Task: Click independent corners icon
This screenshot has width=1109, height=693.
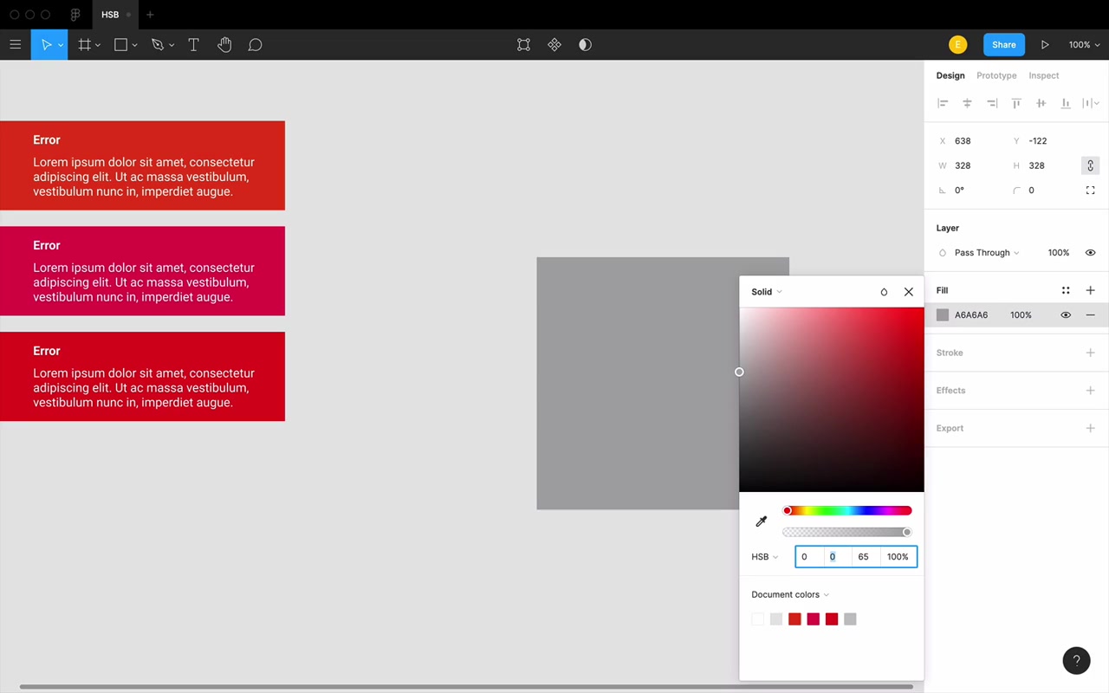Action: point(1090,191)
